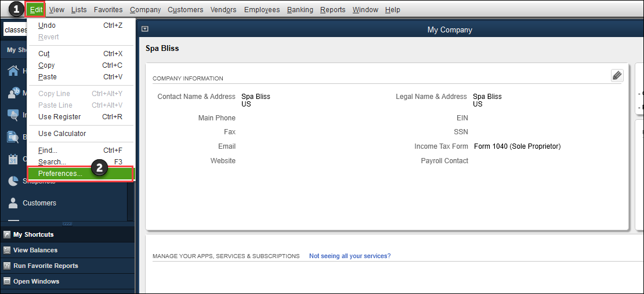The height and width of the screenshot is (294, 644).
Task: Open the Help menu
Action: (393, 9)
